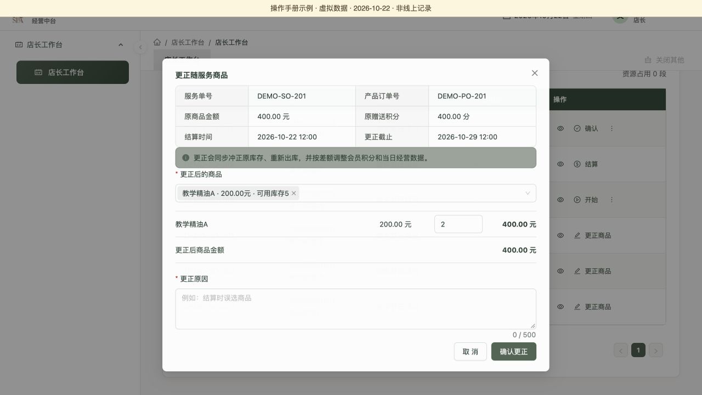Click the 200.00 元 unit price
Viewport: 702px width, 395px height.
click(x=395, y=224)
